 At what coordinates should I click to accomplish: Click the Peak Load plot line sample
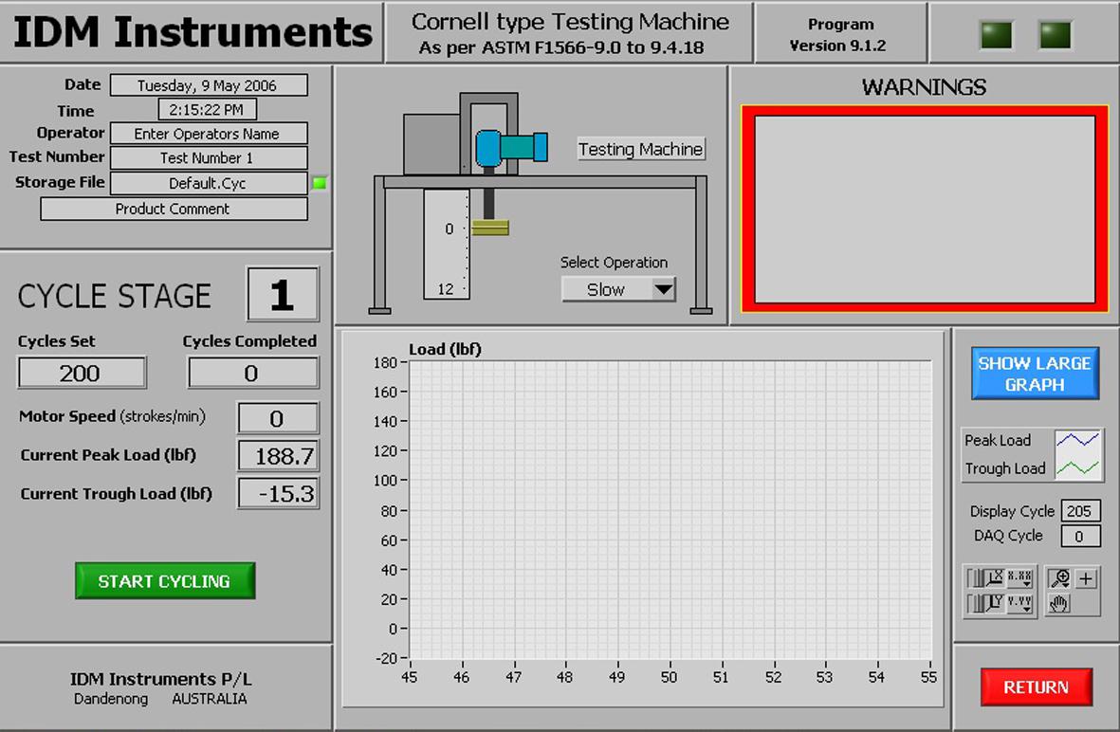(x=1078, y=440)
